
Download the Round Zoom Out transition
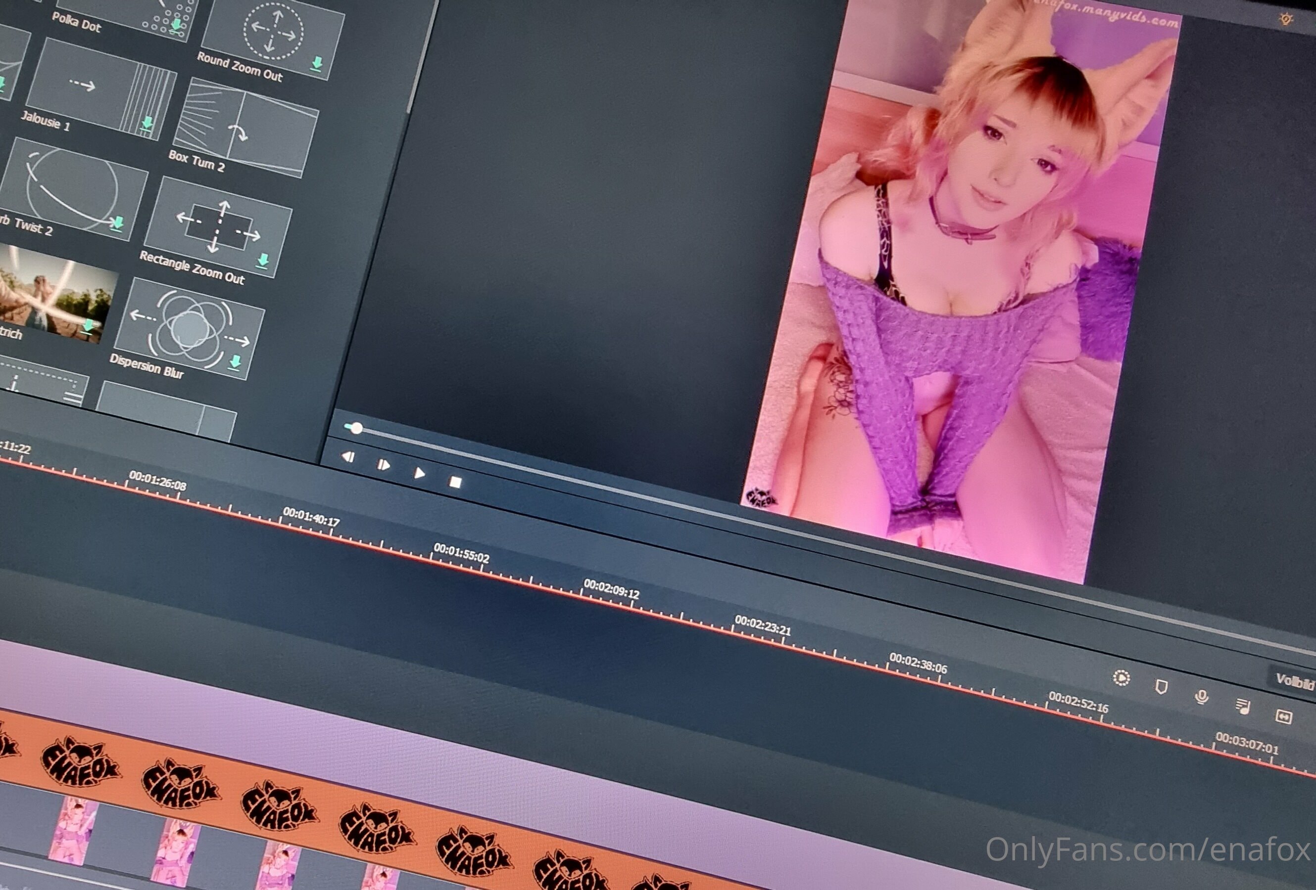(317, 63)
